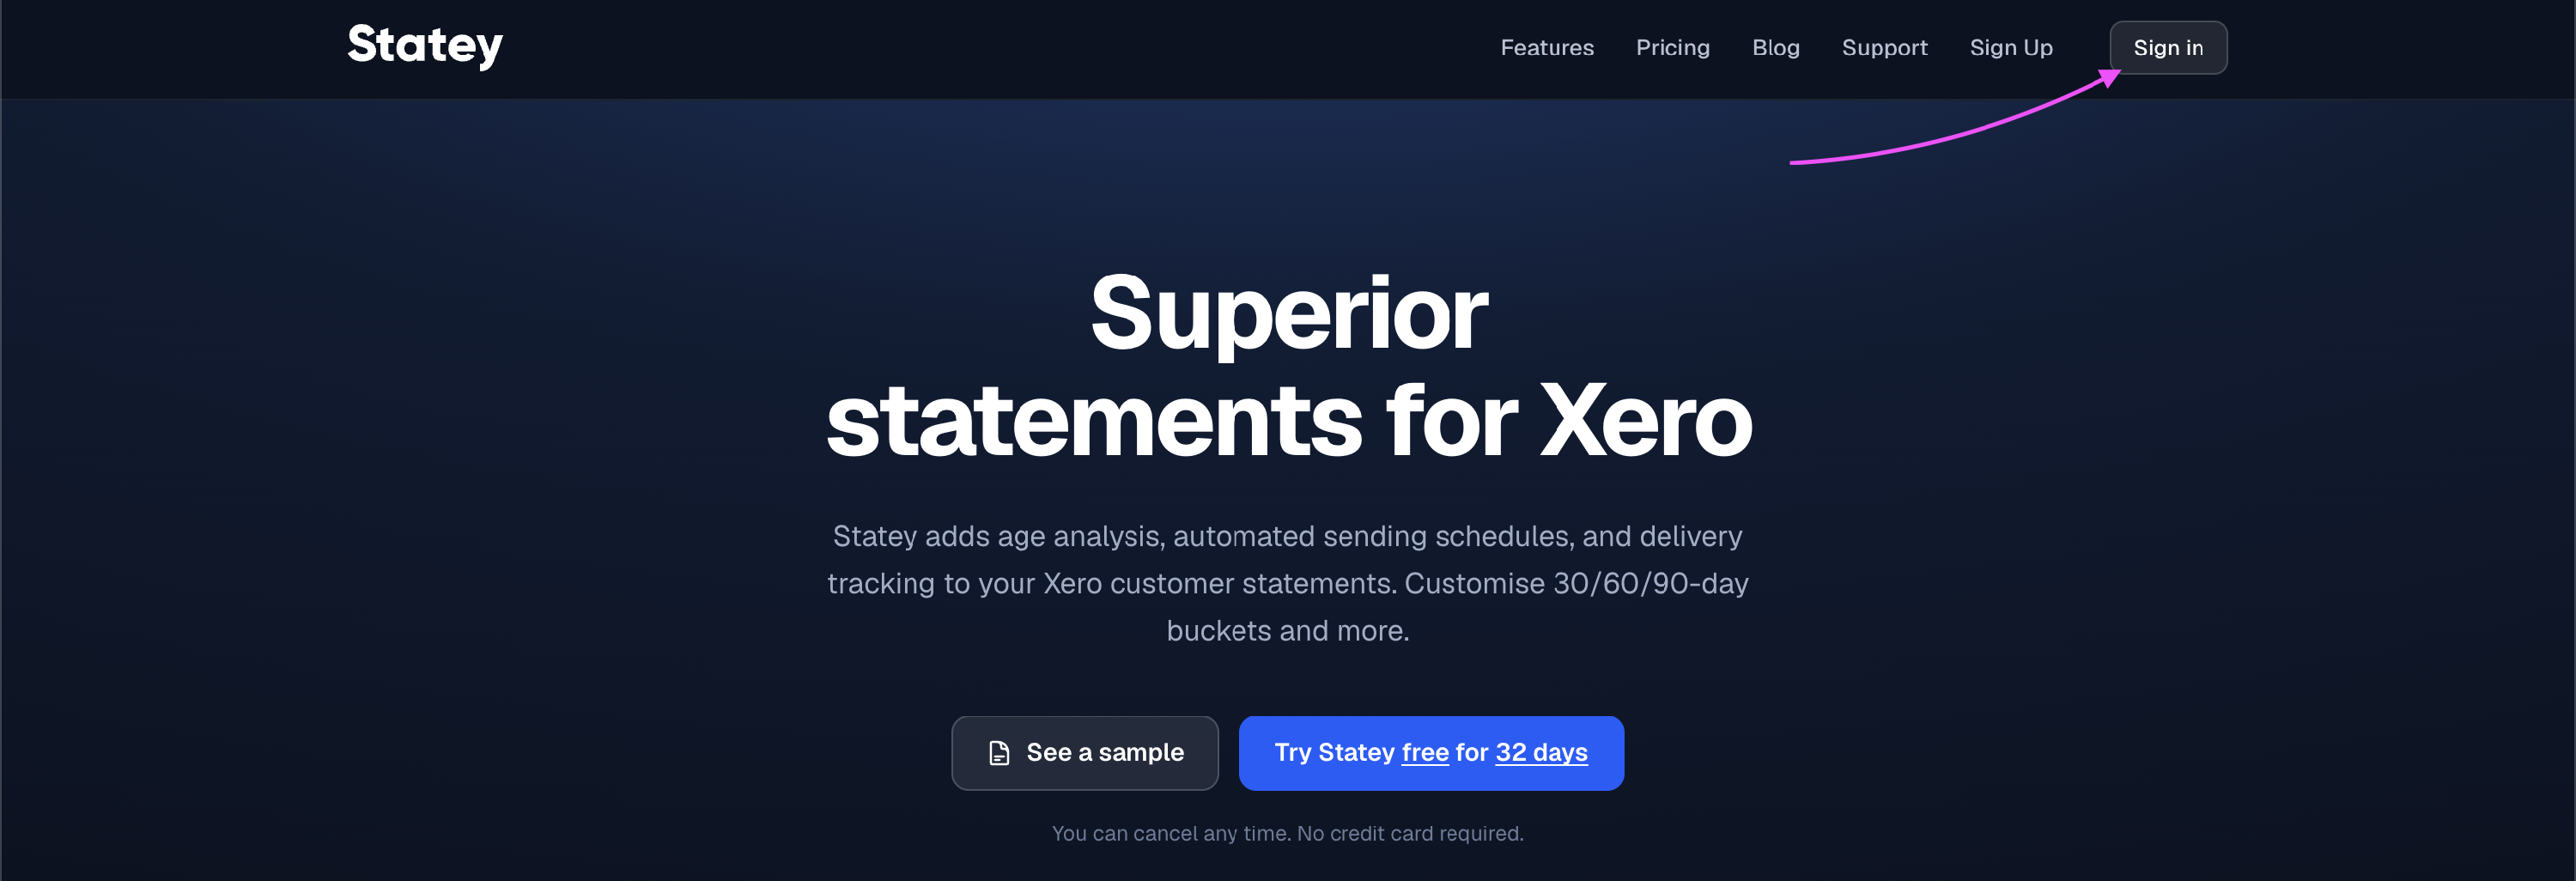Click the word "Superior" in the headline

coord(1288,315)
